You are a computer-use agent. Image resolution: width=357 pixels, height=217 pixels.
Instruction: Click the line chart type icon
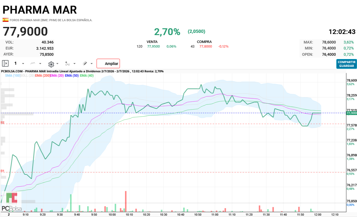(33, 63)
